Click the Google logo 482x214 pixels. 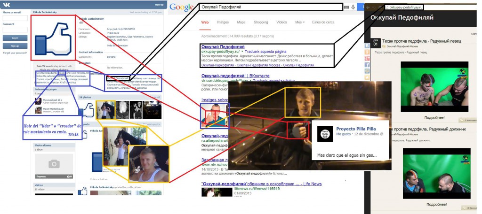pyautogui.click(x=181, y=8)
